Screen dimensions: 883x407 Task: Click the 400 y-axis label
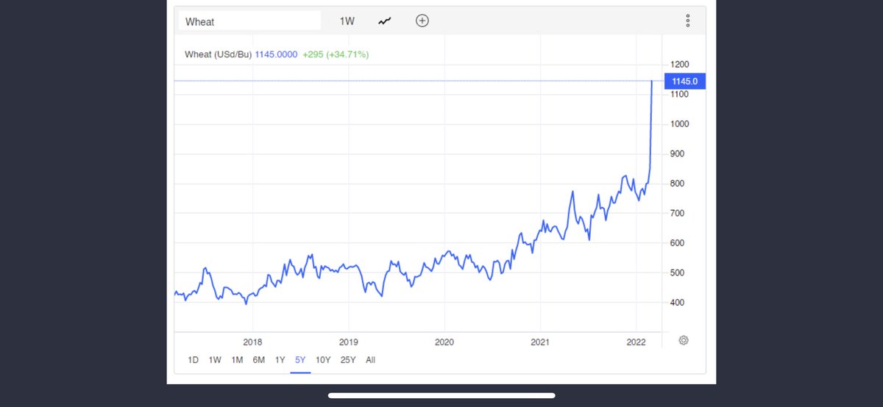click(x=677, y=303)
